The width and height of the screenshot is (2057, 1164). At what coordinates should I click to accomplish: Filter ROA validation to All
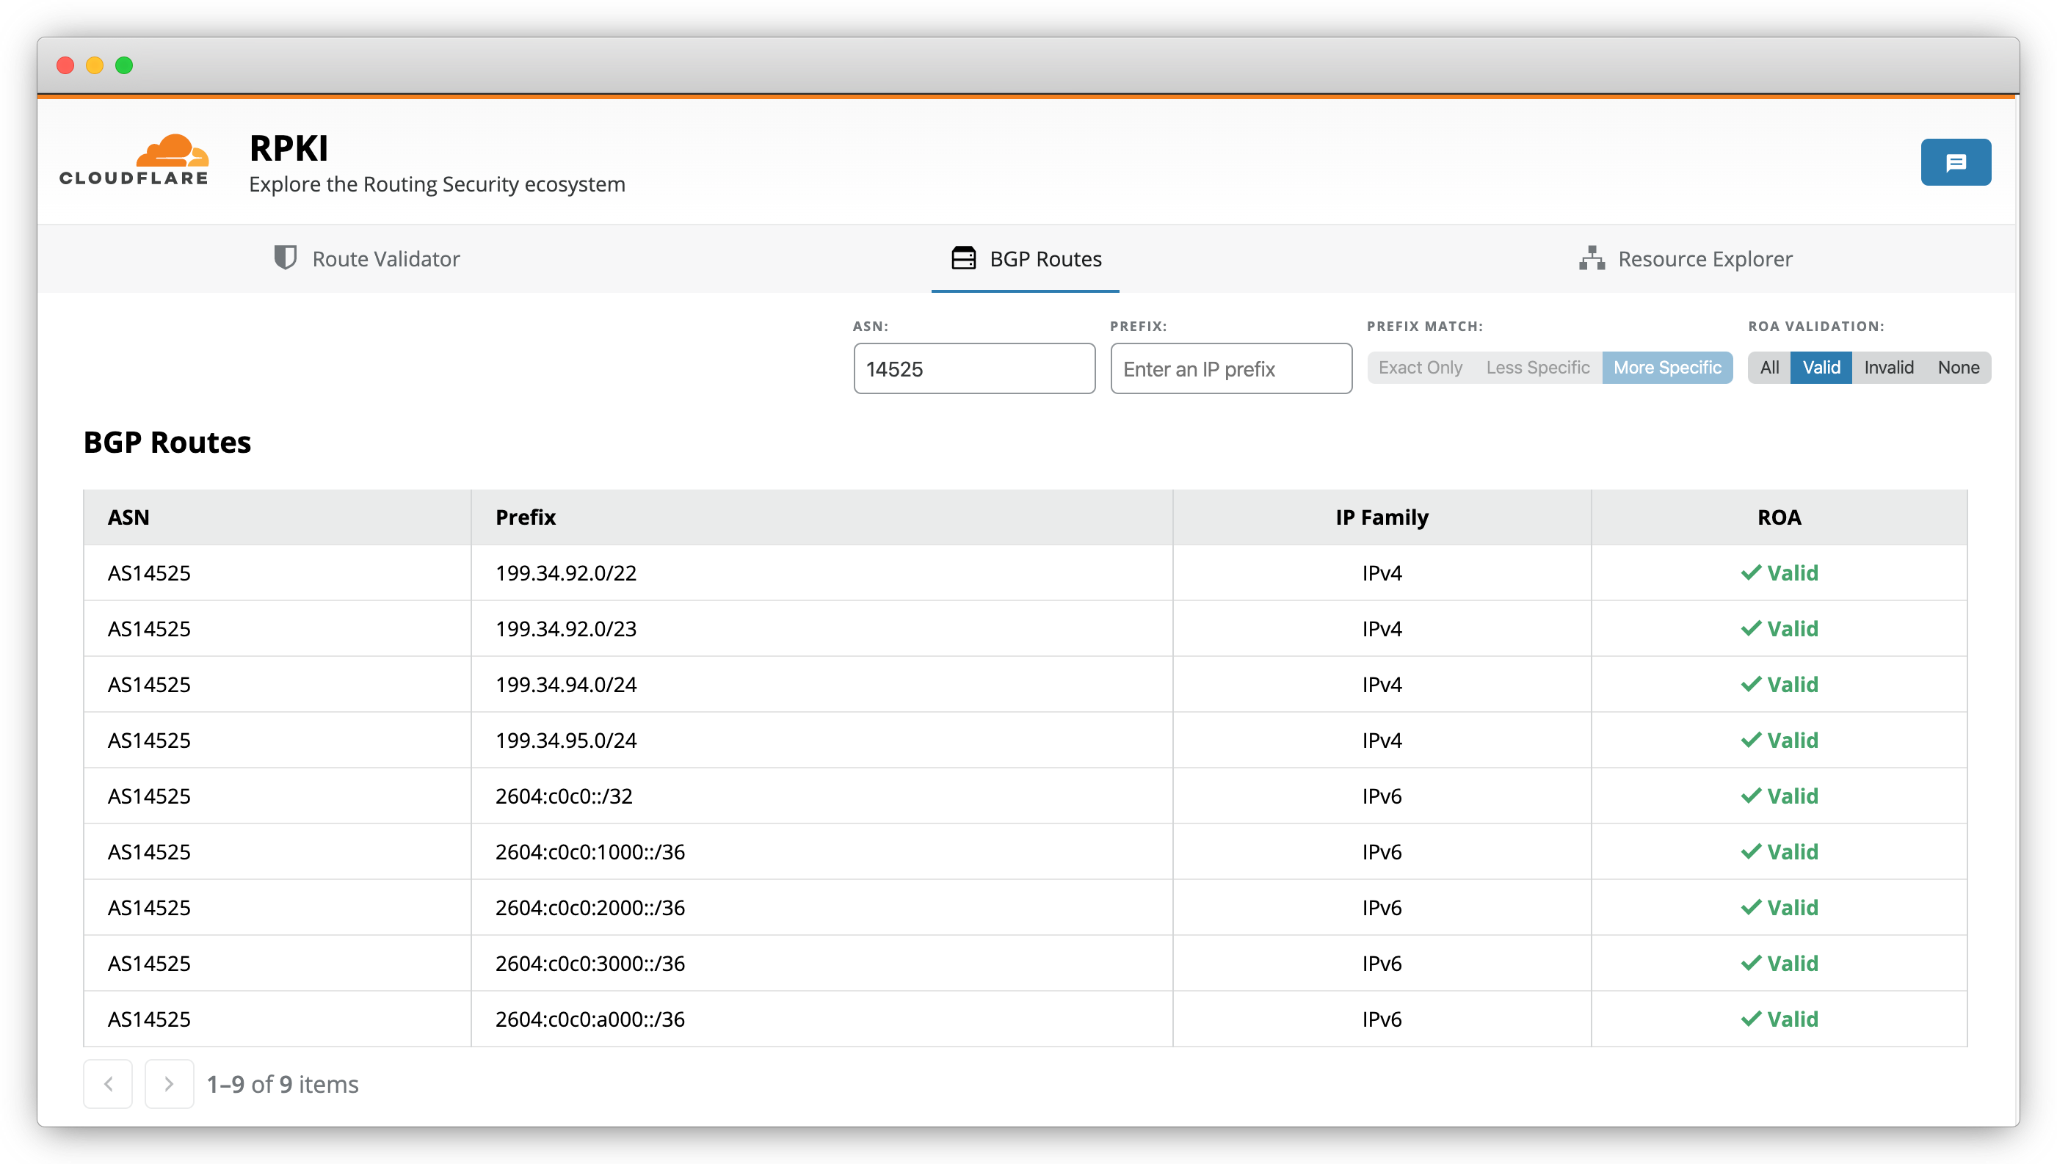point(1768,368)
